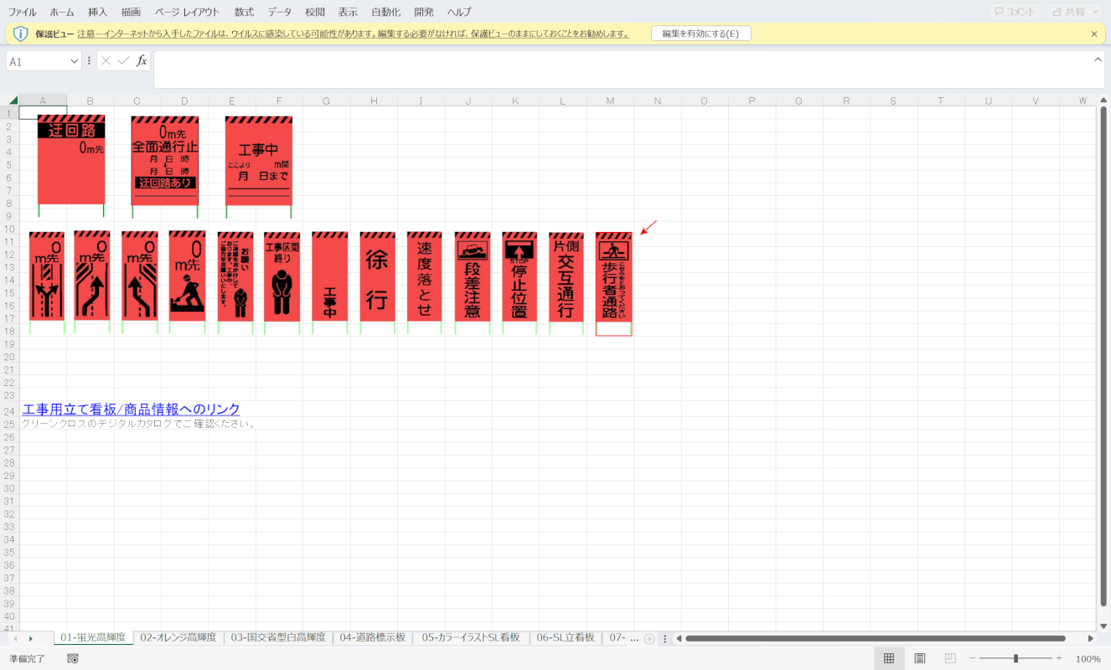Click inside the formula bar input
This screenshot has width=1111, height=670.
coord(622,70)
